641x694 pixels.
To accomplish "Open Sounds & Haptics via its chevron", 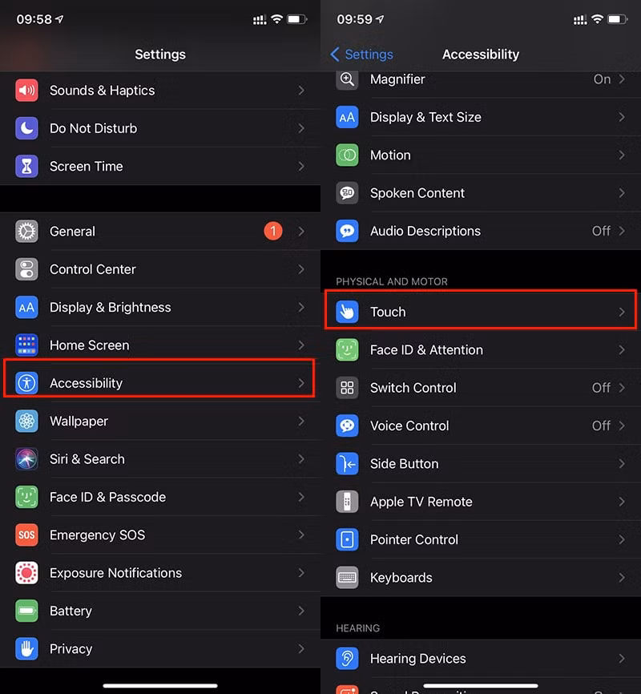I will click(301, 91).
